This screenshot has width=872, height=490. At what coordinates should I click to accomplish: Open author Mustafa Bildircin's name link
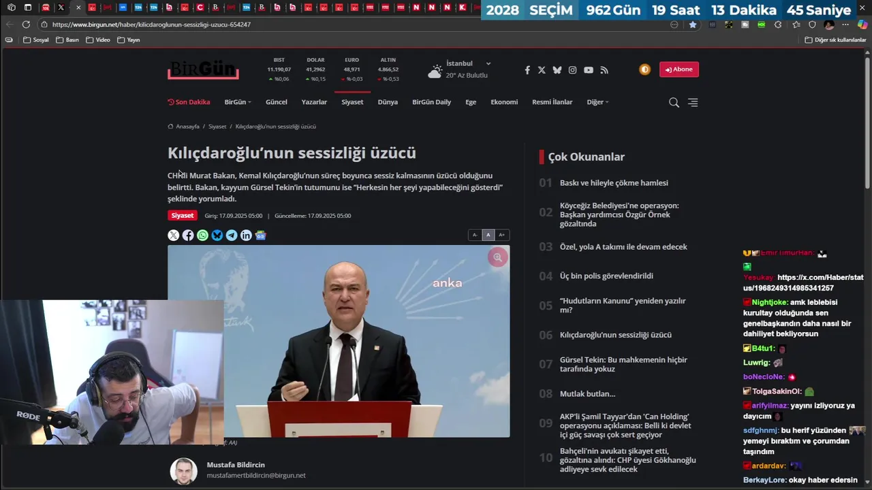236,465
